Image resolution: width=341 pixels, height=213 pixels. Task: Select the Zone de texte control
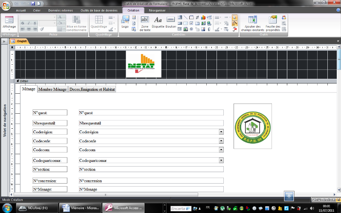(145, 23)
